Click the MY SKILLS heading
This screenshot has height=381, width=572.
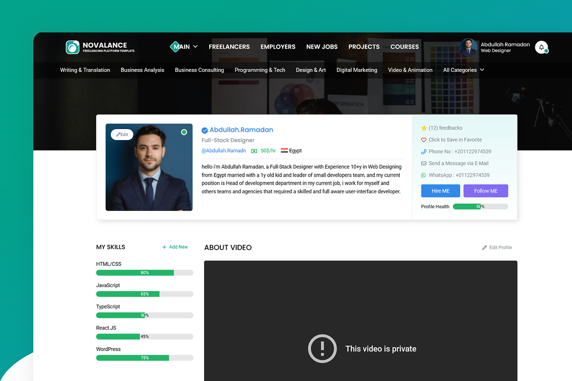pos(111,247)
